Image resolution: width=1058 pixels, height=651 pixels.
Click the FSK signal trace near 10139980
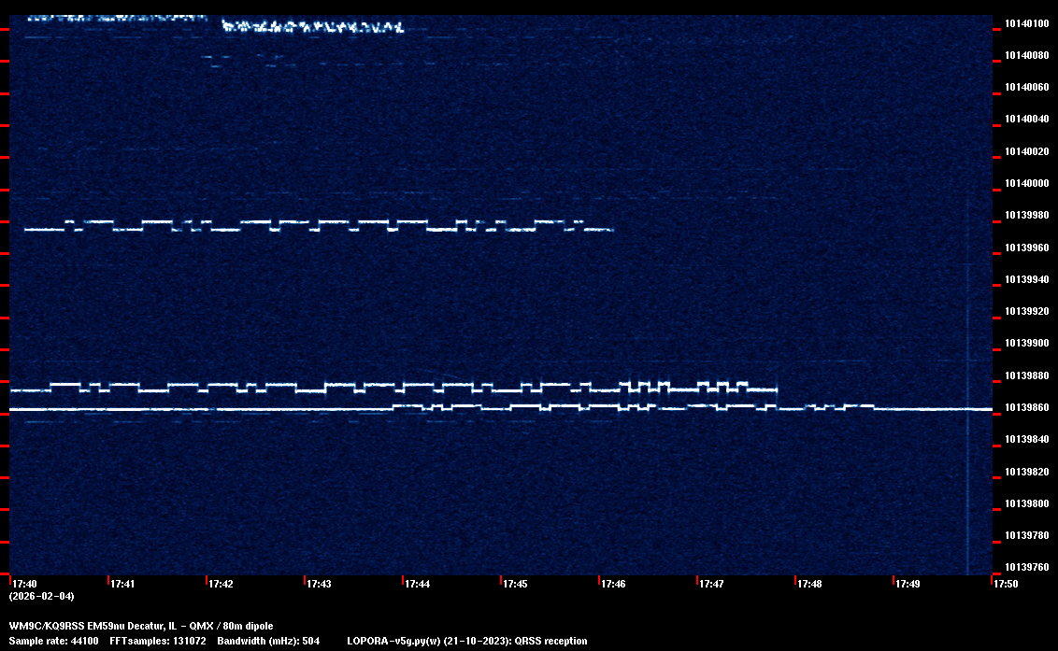318,225
